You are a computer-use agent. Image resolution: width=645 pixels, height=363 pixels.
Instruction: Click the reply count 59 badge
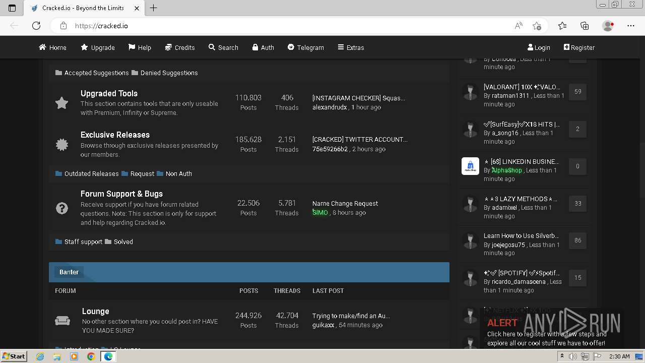[577, 92]
